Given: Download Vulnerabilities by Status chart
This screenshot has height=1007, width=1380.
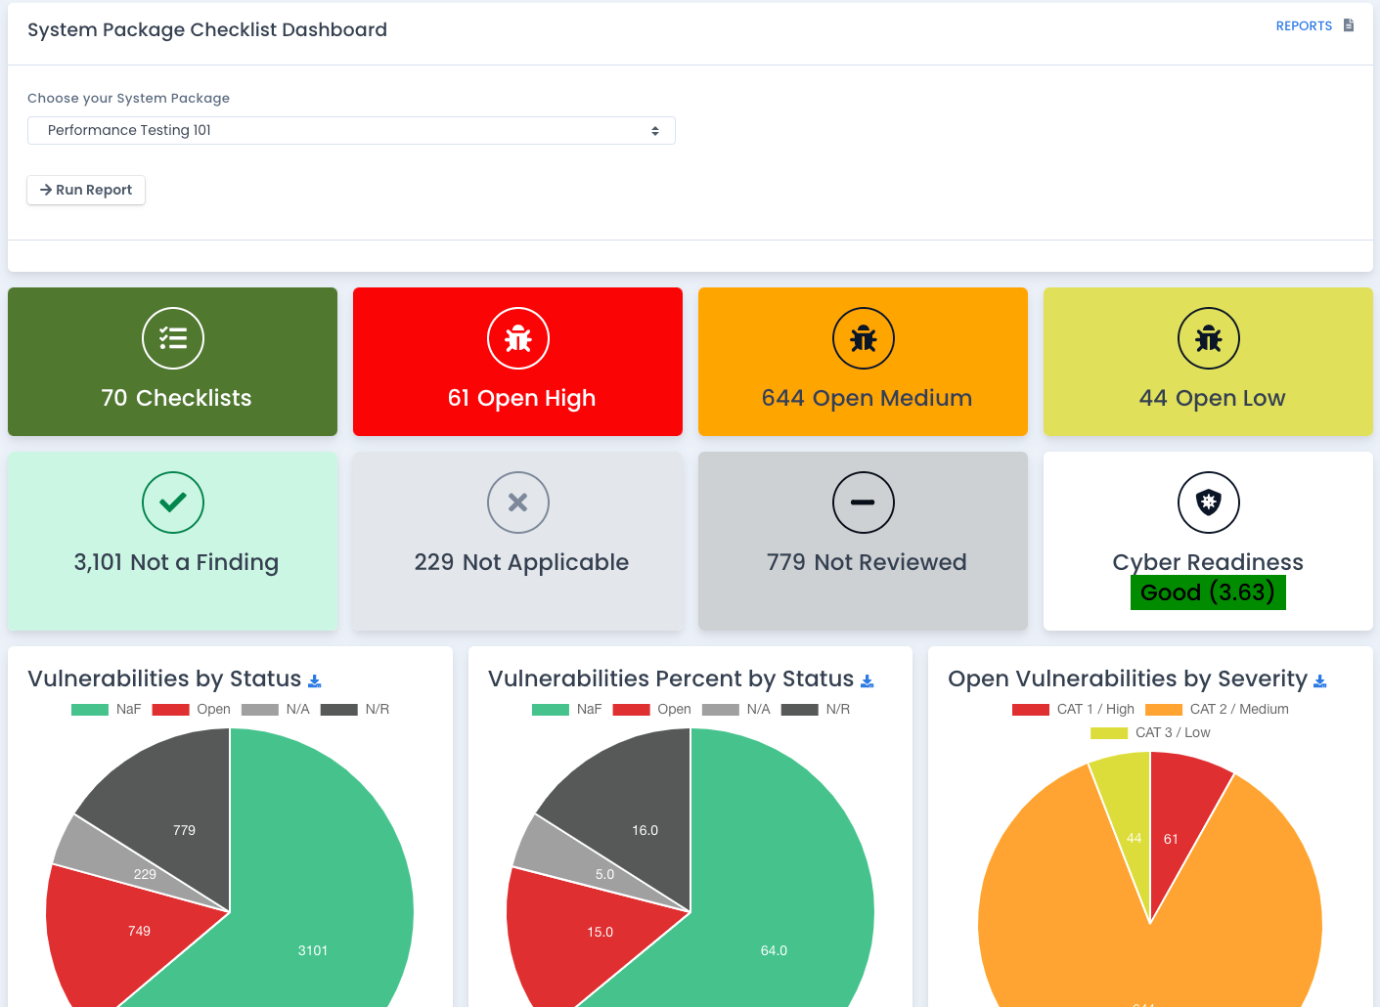Looking at the screenshot, I should [x=315, y=681].
